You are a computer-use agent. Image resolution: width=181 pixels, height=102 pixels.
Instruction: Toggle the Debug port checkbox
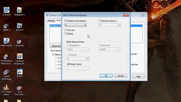point(68,45)
